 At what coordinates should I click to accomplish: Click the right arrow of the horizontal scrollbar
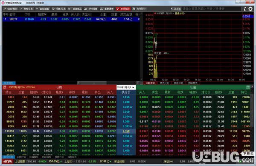(x=138, y=83)
